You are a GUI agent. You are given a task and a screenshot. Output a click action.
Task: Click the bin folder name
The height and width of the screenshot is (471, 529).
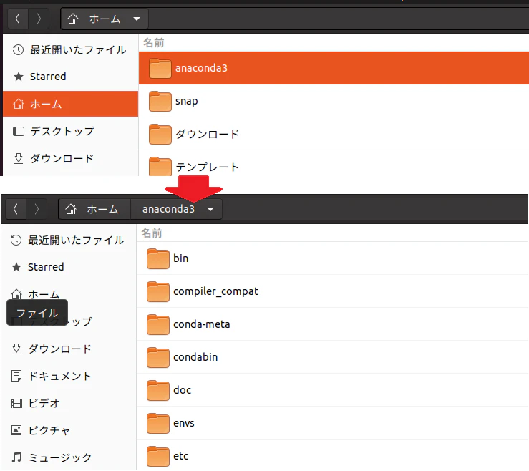[181, 258]
